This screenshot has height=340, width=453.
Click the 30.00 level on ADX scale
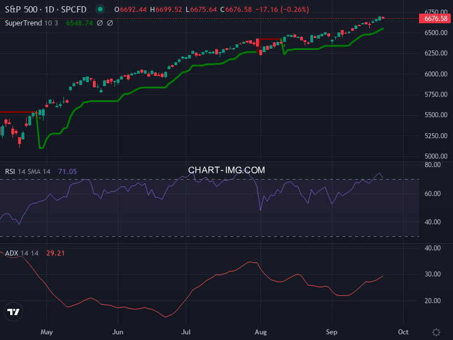coord(433,274)
